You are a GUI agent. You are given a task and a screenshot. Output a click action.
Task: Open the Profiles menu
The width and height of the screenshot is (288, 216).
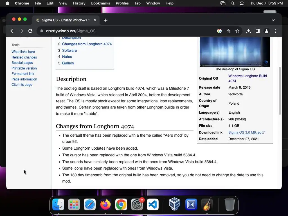122,3
